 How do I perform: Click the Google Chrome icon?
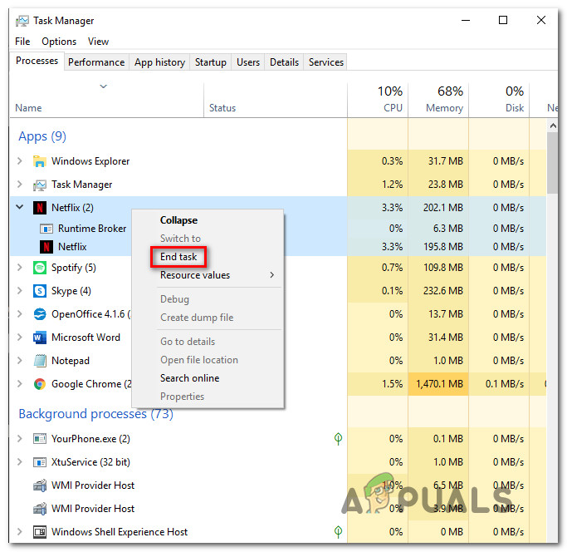(x=39, y=384)
